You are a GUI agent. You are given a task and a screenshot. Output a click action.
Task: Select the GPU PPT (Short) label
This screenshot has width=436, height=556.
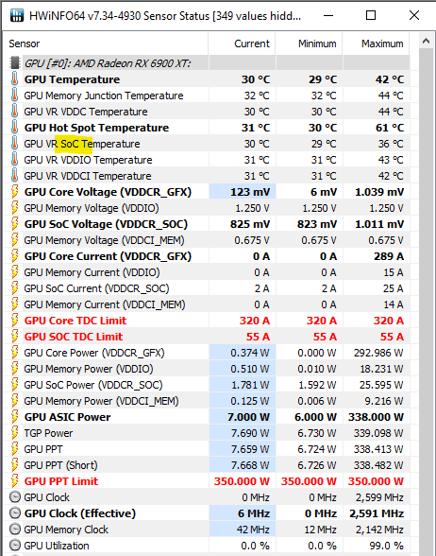(x=60, y=465)
